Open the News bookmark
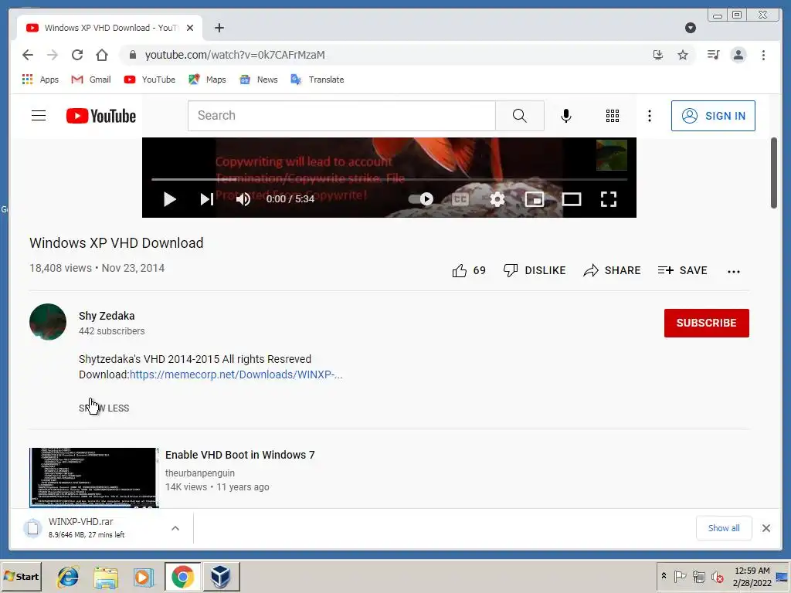Screen dimensions: 791x593 coord(259,80)
